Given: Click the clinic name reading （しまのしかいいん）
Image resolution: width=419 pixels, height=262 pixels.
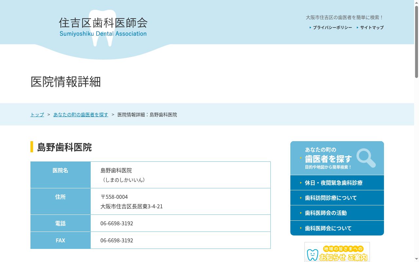Looking at the screenshot, I should 123,180.
